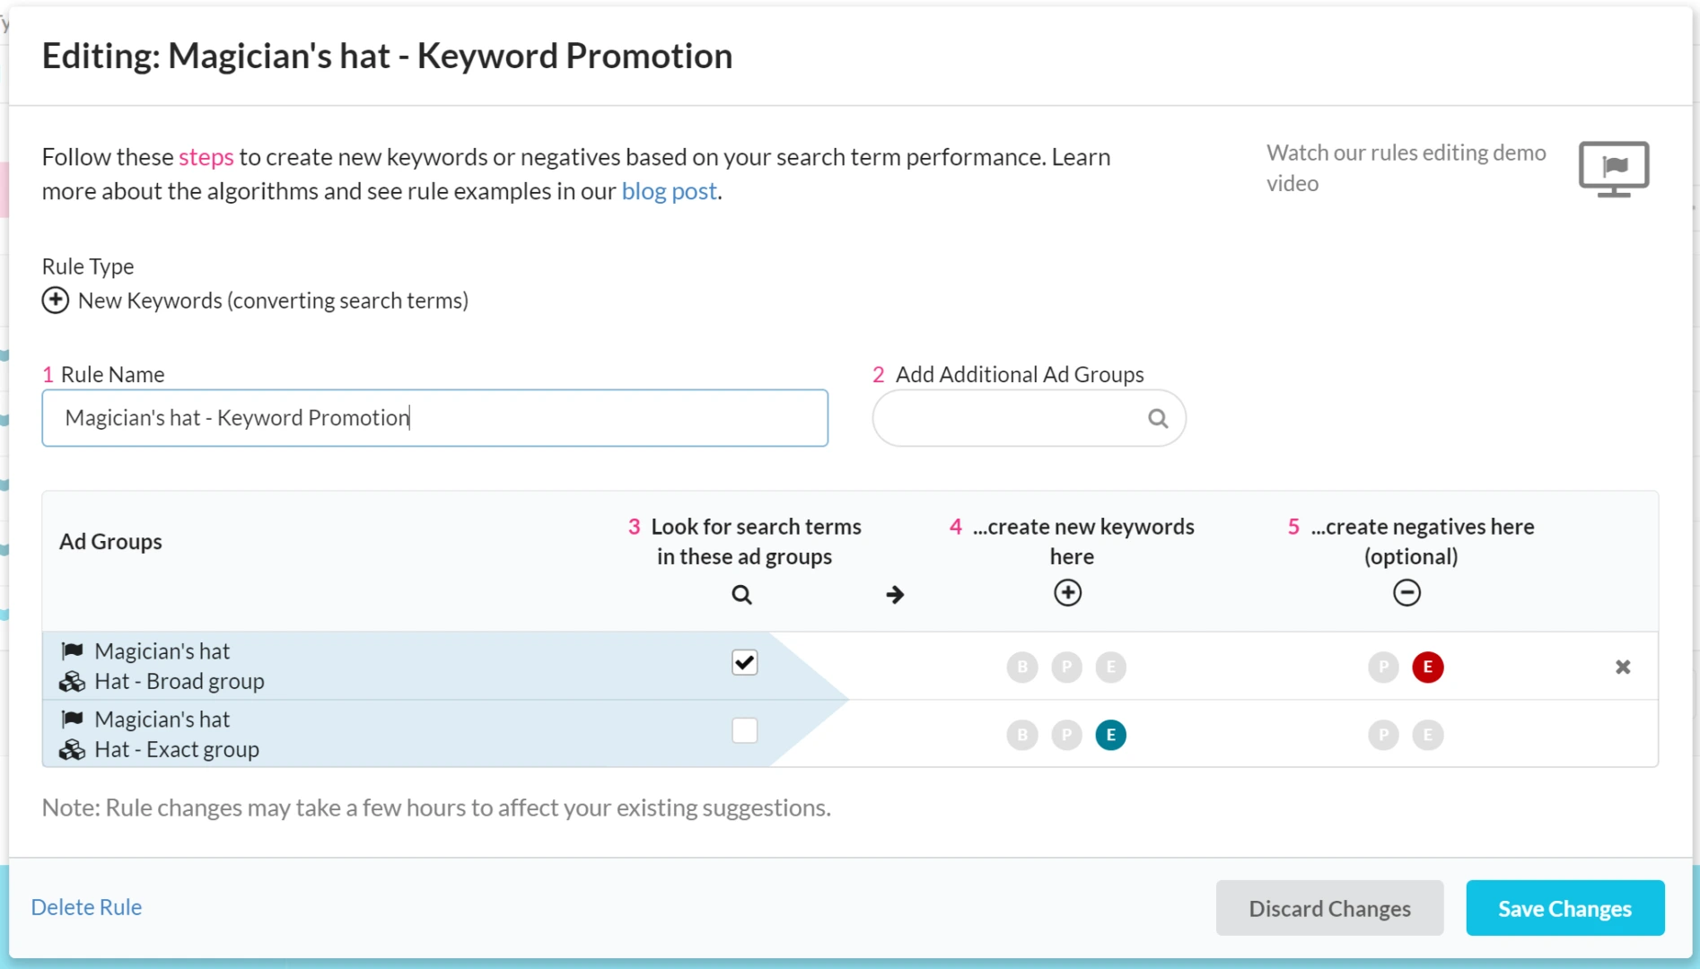Viewport: 1700px width, 969px height.
Task: Click the minus circle under create negatives
Action: (x=1406, y=593)
